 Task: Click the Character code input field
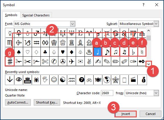(107, 93)
